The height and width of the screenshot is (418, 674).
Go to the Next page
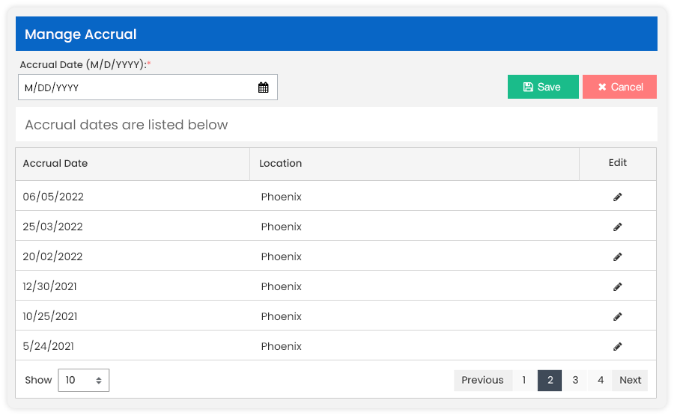[x=630, y=380]
